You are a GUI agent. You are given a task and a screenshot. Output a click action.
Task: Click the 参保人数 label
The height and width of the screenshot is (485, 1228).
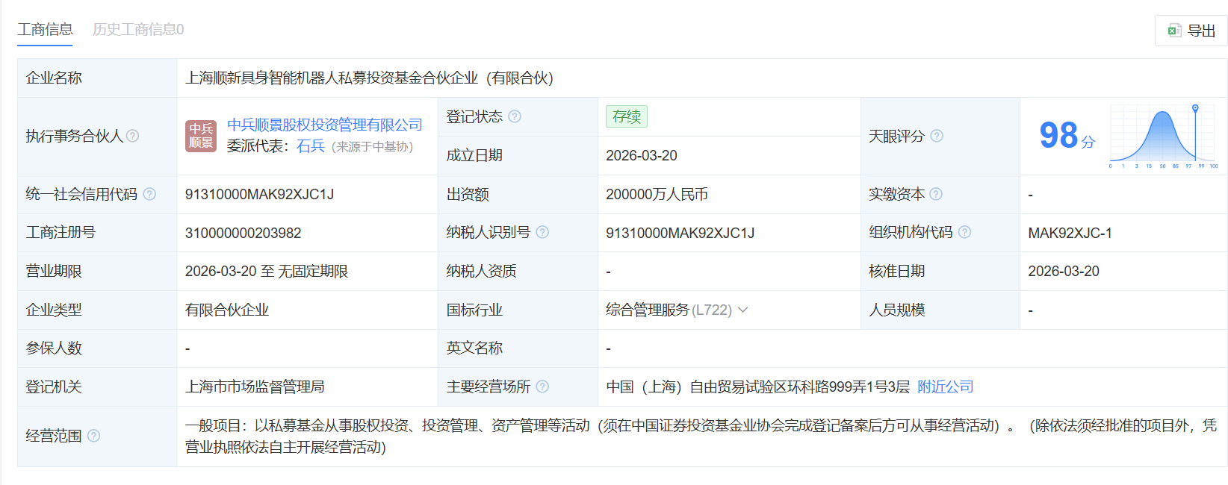pos(54,348)
